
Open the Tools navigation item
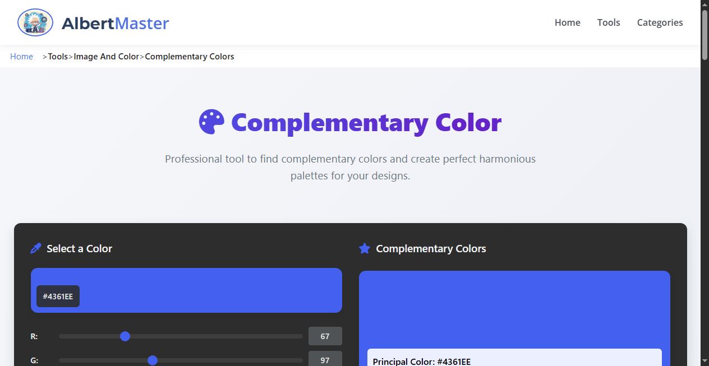609,22
